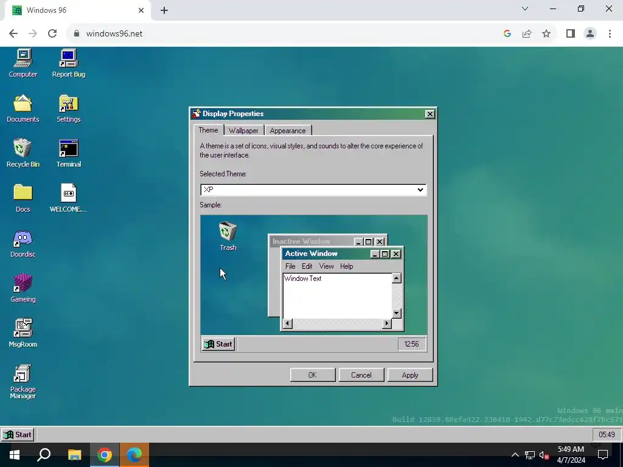Click View menu in Active Window sample
This screenshot has width=623, height=467.
[x=326, y=266]
